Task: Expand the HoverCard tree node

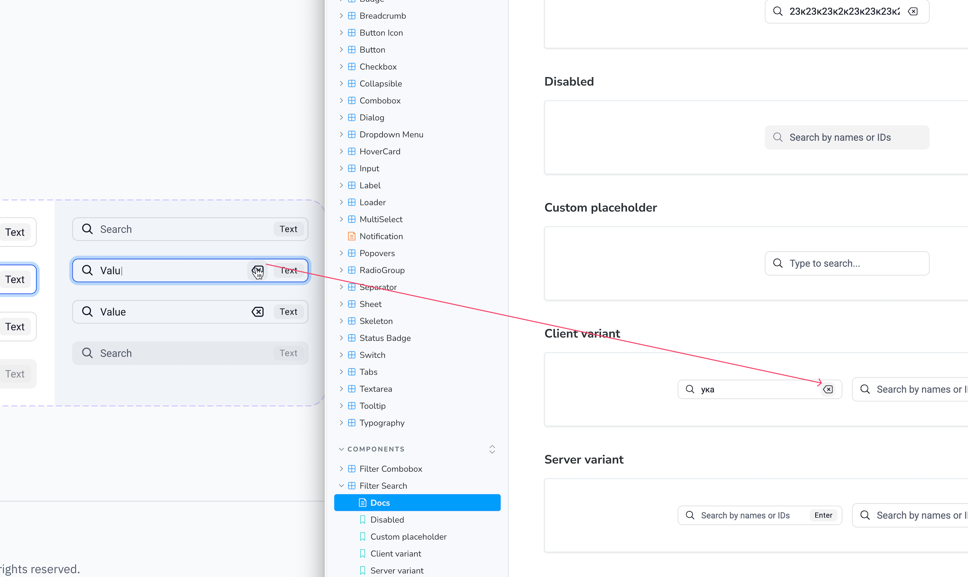Action: click(x=341, y=151)
